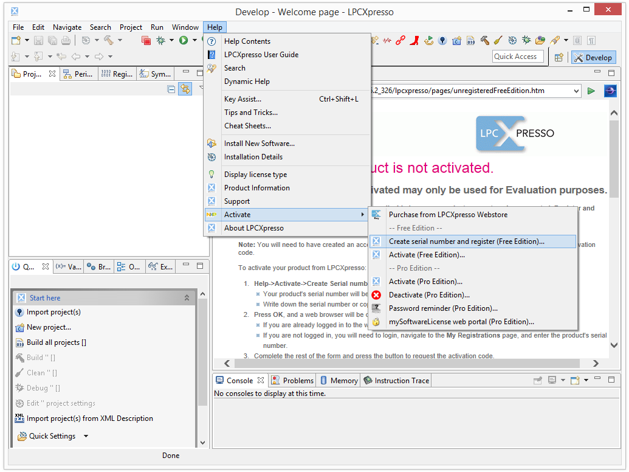Screen dimensions: 629x472
Task: Choose Create serial number and register (Free Edition)
Action: 473,241
